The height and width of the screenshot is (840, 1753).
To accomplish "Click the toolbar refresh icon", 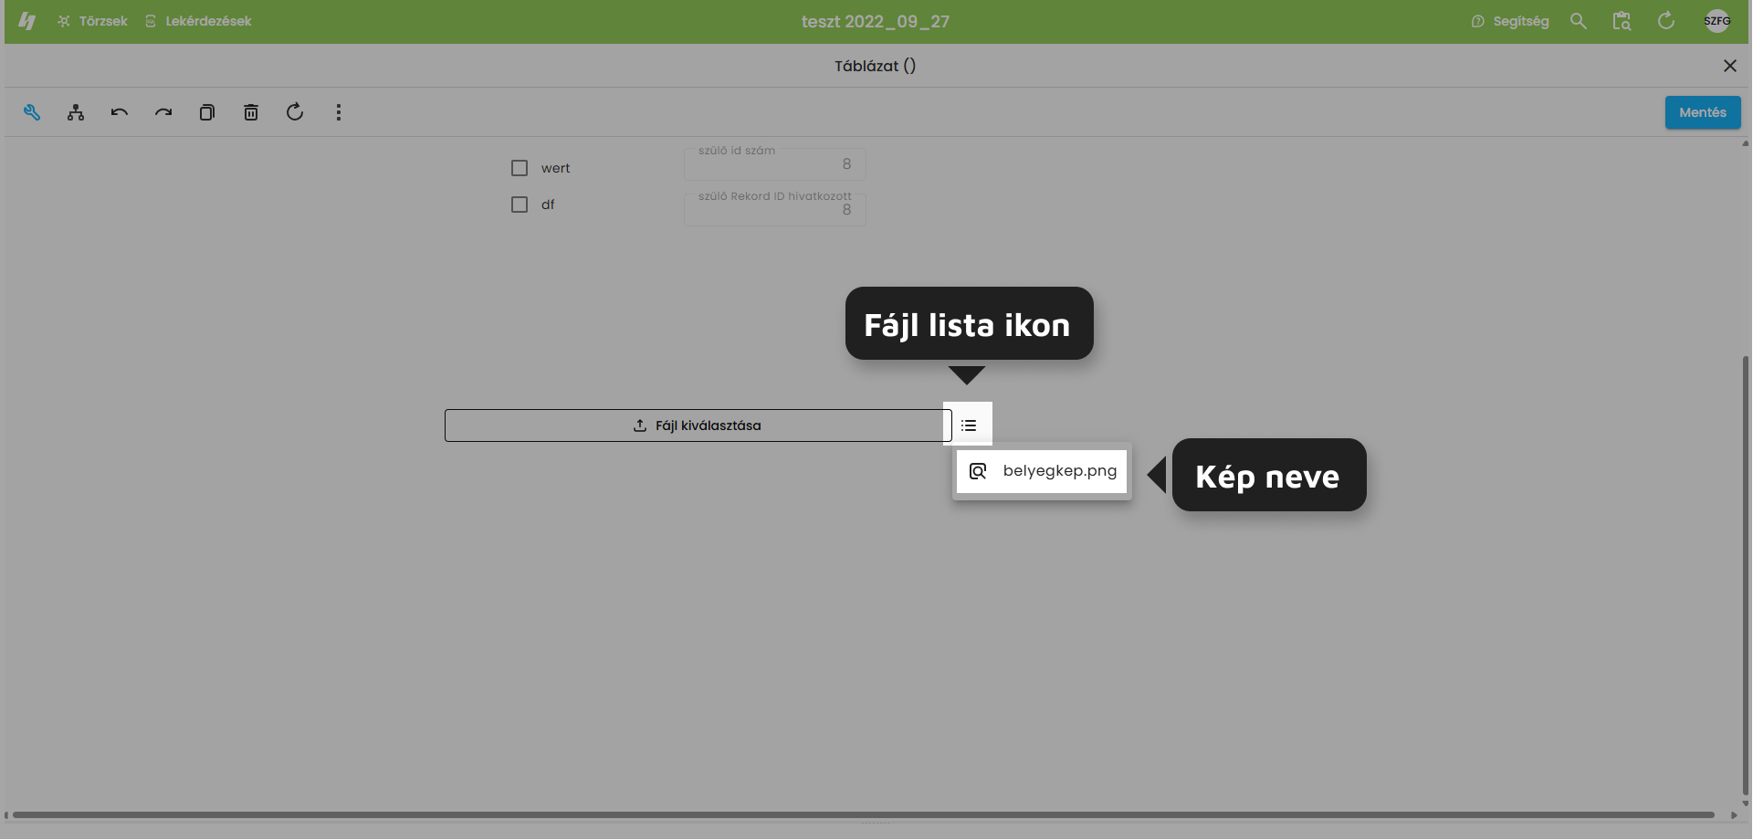I will pos(295,112).
